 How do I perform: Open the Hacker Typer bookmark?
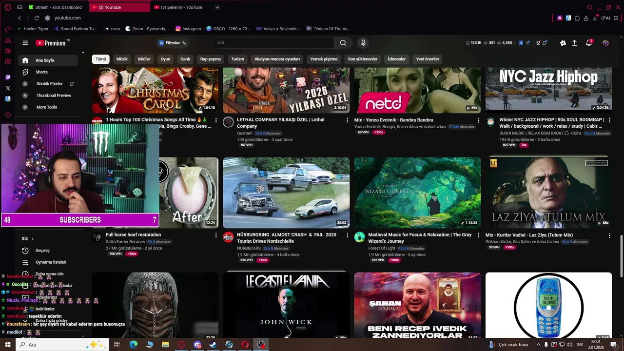coord(32,29)
